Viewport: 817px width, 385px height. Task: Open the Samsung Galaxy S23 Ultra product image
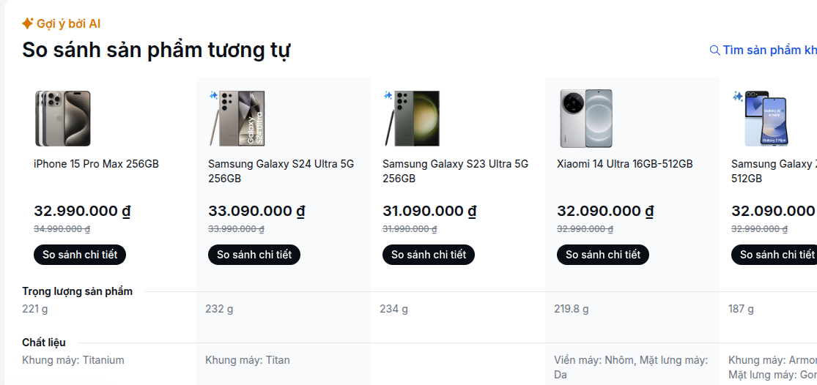coord(412,119)
